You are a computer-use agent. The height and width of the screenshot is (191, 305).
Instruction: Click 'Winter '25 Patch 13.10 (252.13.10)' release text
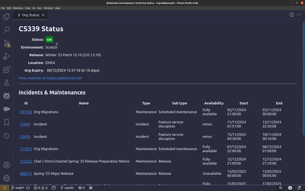73,55
